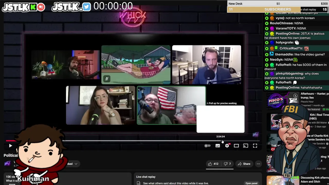Click the Share button
The height and width of the screenshot is (185, 329).
244,164
